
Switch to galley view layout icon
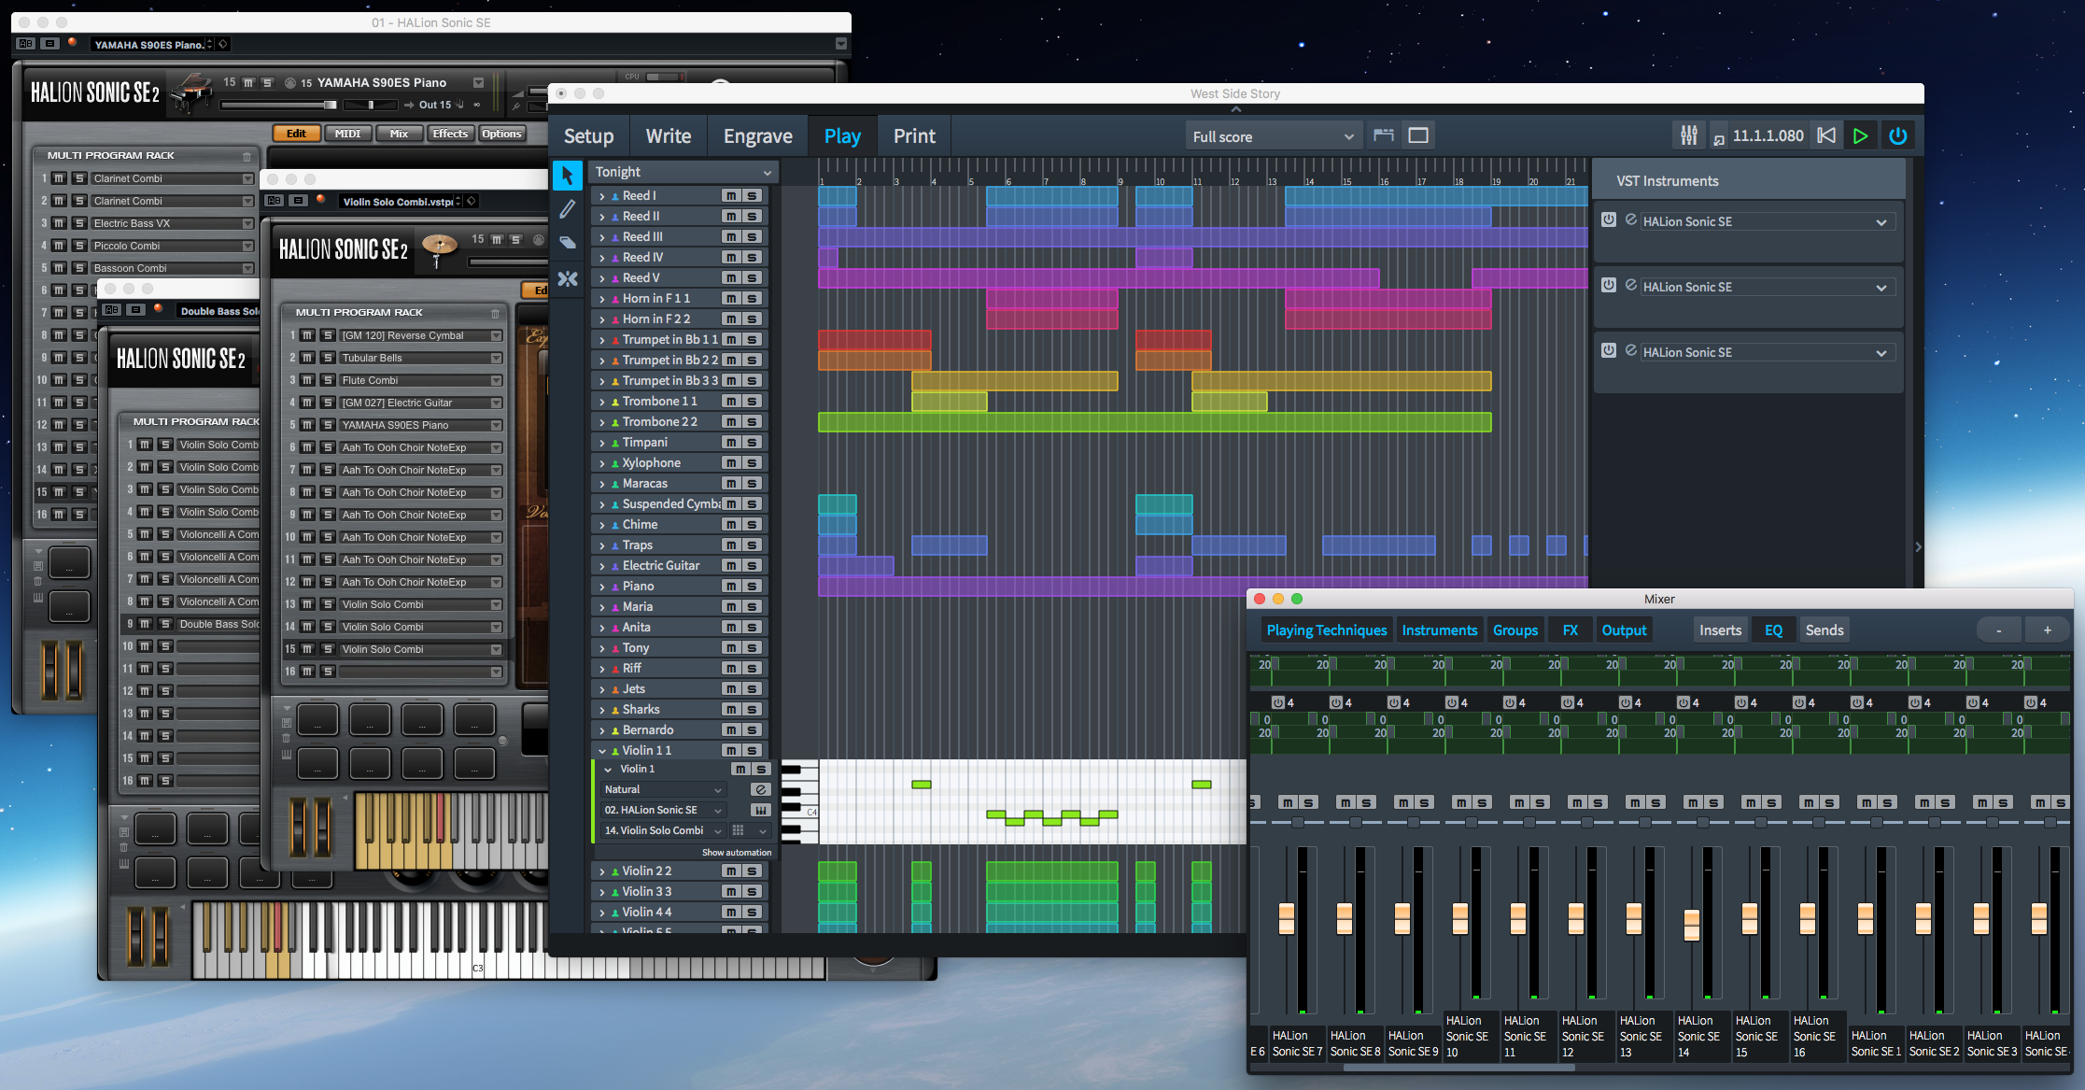point(1383,135)
